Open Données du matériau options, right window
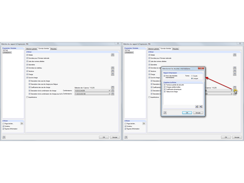The width and height of the screenshot is (244, 183). [235, 68]
